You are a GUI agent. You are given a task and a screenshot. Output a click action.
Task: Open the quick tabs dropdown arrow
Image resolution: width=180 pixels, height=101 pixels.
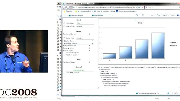67,15
